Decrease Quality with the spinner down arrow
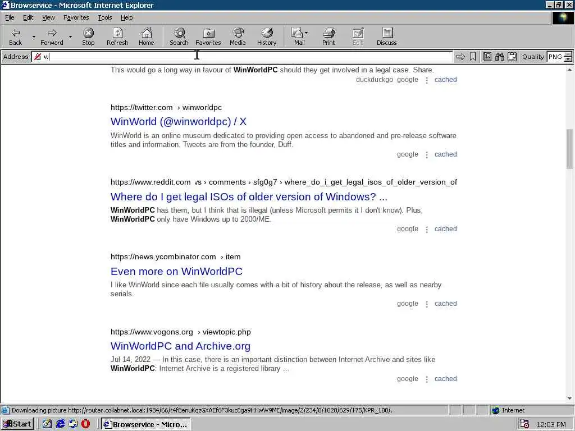 point(568,59)
